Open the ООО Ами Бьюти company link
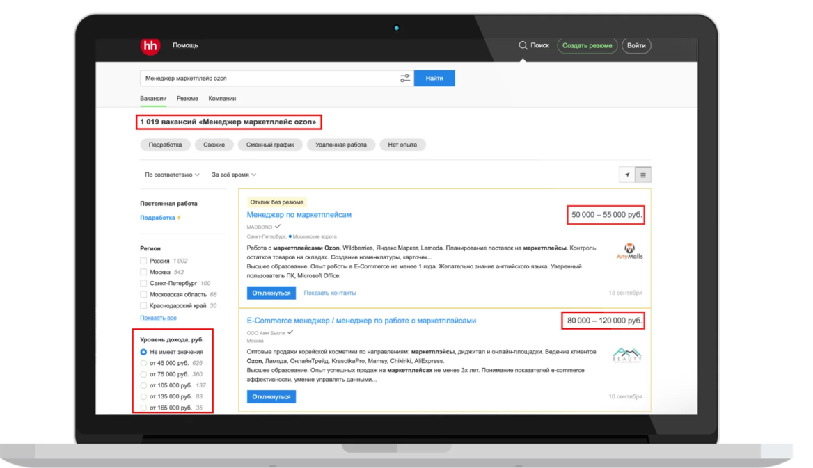This screenshot has width=813, height=468. click(265, 332)
